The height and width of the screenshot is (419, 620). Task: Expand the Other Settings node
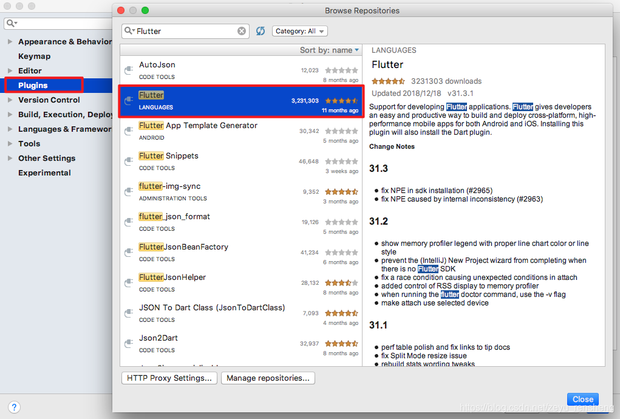(x=10, y=158)
